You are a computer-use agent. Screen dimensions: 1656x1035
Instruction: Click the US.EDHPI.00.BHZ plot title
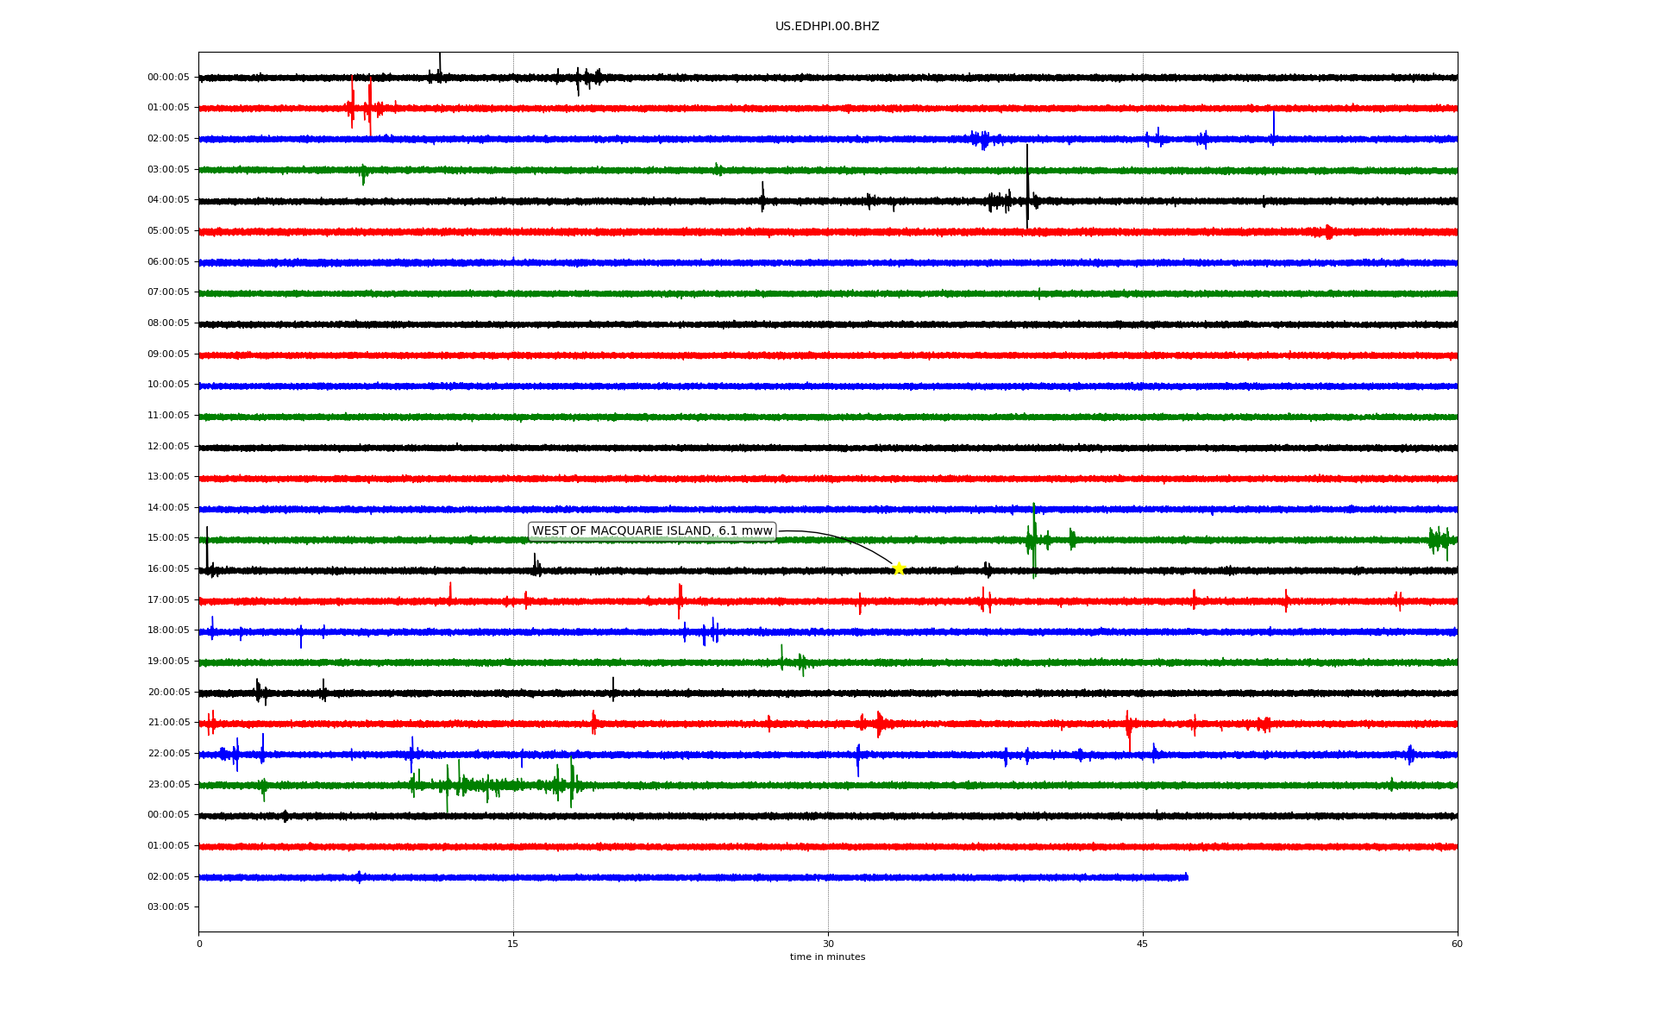[x=827, y=27]
